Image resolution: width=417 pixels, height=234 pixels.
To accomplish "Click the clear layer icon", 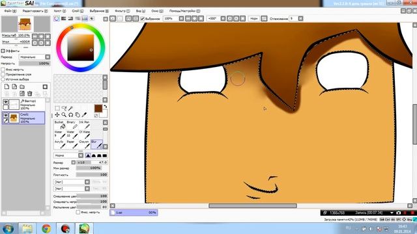I will pyautogui.click(x=22, y=94).
